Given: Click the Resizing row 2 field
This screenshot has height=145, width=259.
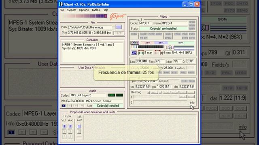Looking at the screenshot, I should click(160, 102).
